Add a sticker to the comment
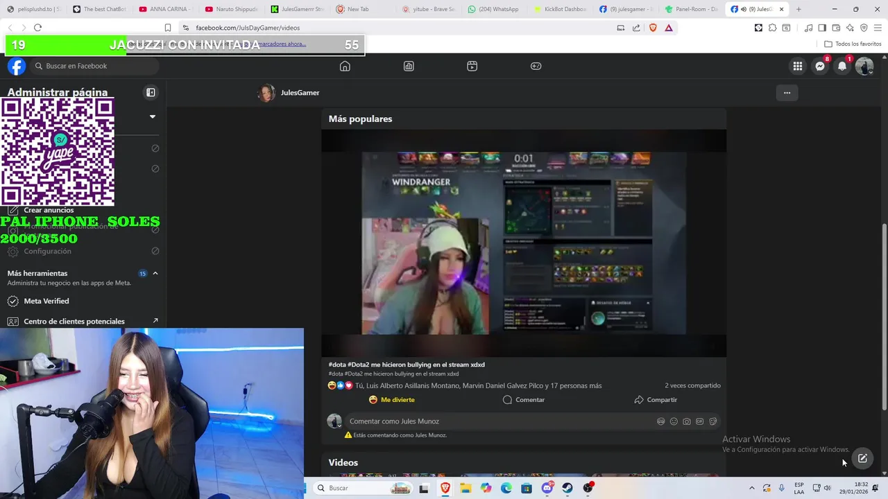This screenshot has height=499, width=888. [712, 421]
